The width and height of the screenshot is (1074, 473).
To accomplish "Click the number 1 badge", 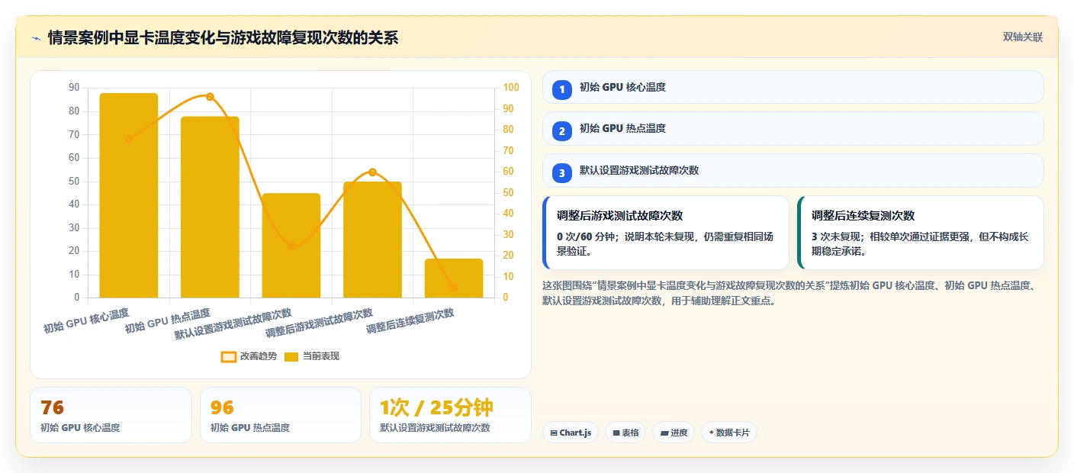I will coord(562,89).
